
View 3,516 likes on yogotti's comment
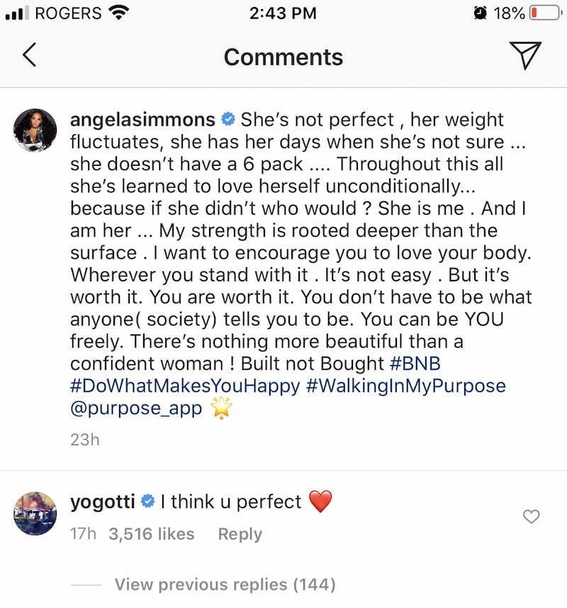tap(151, 534)
